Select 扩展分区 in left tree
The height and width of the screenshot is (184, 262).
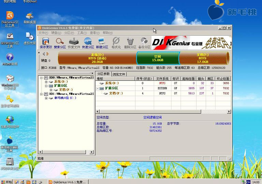(x=60, y=86)
